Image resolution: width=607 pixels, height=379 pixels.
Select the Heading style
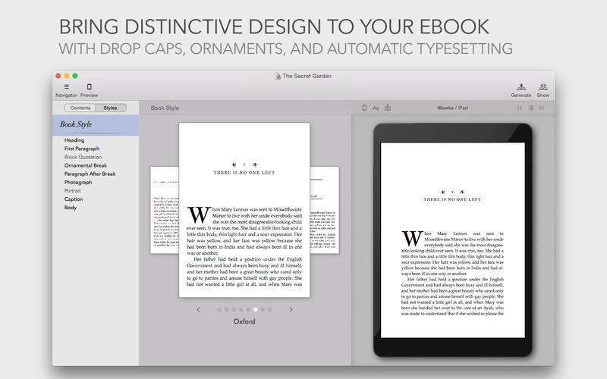[74, 140]
